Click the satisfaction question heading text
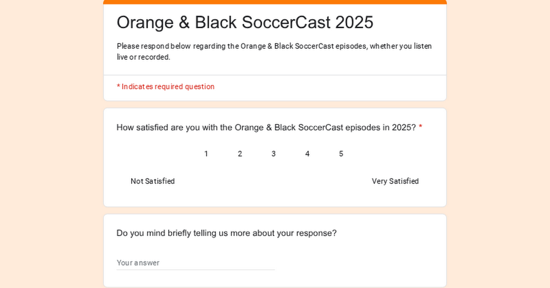Viewport: 550px width, 288px height. 266,128
